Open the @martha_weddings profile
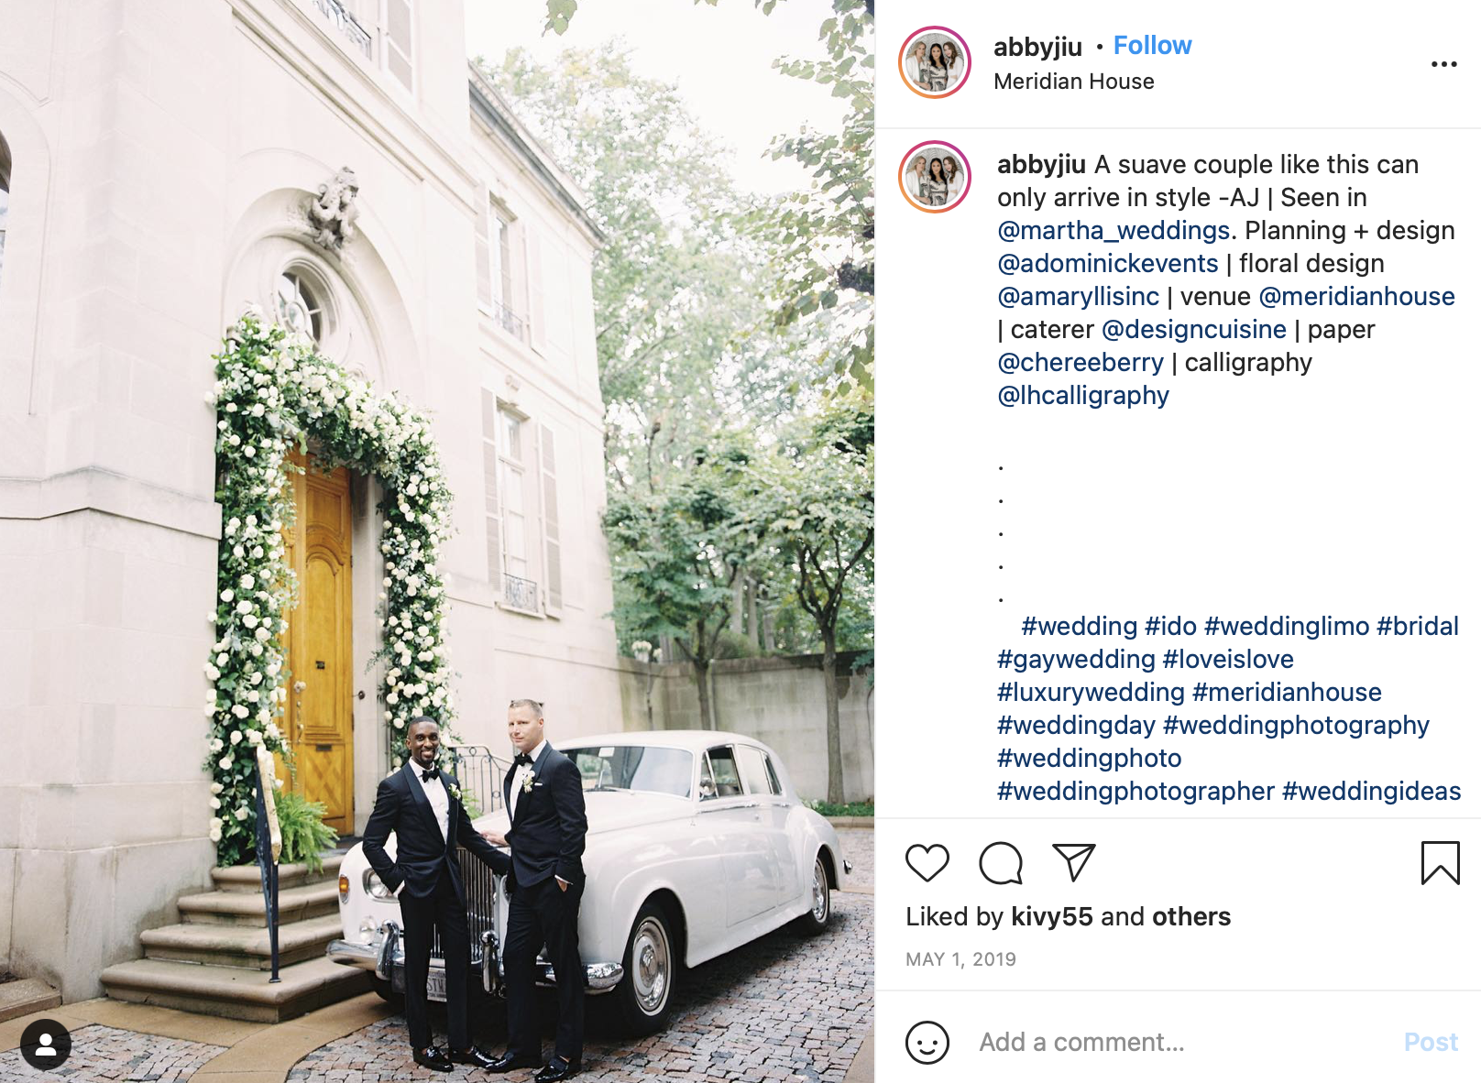 click(x=1113, y=230)
